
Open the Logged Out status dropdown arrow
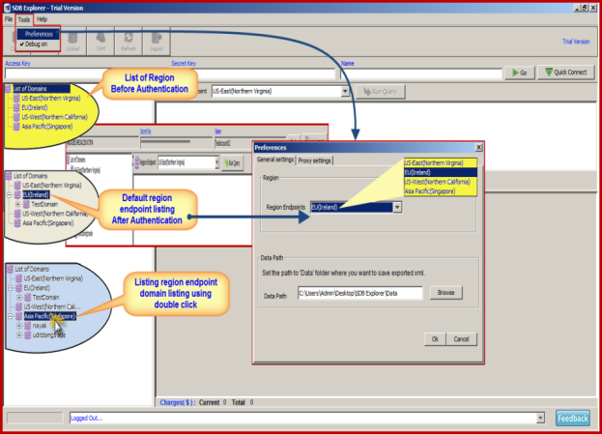[x=540, y=418]
